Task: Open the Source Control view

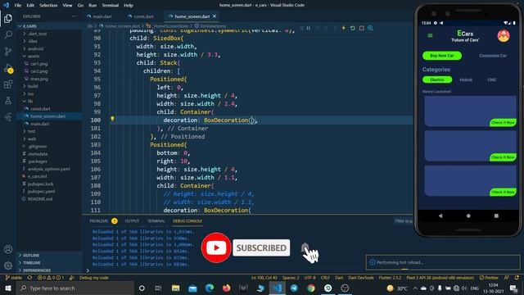Action: point(8,51)
